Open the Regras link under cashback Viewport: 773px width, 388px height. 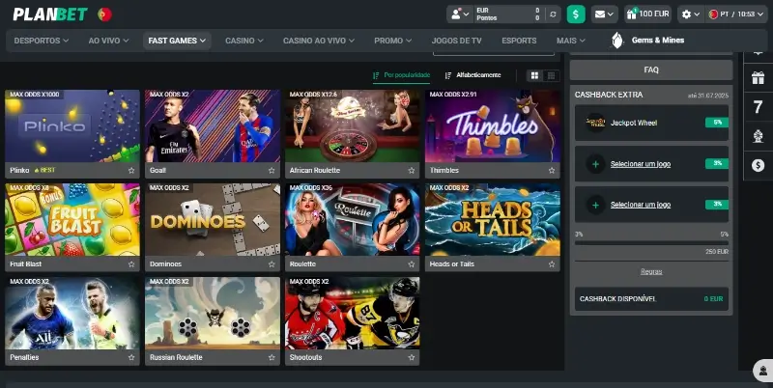pos(650,271)
